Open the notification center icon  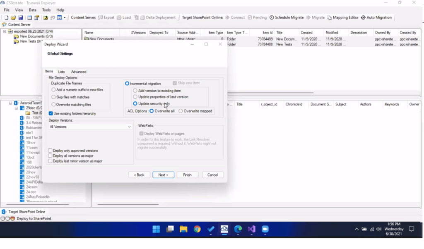pyautogui.click(x=412, y=229)
